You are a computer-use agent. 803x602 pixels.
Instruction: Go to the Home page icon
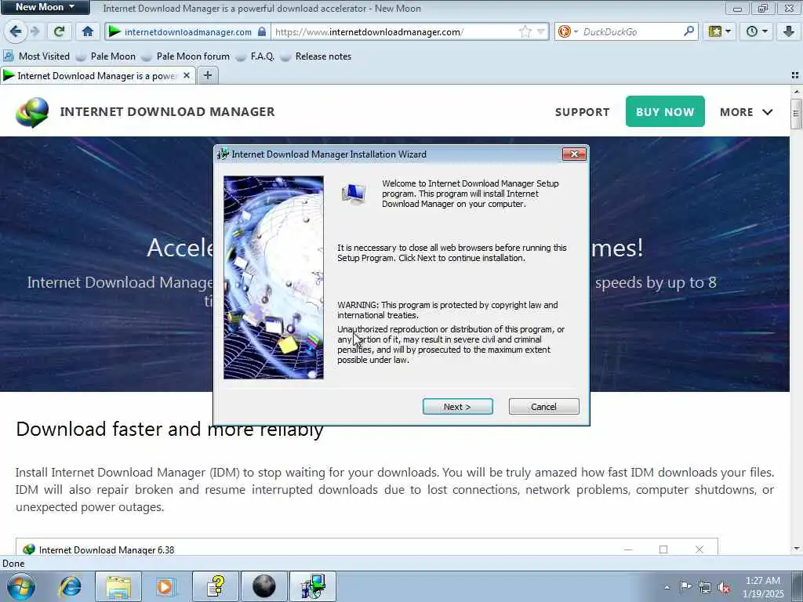coord(88,31)
